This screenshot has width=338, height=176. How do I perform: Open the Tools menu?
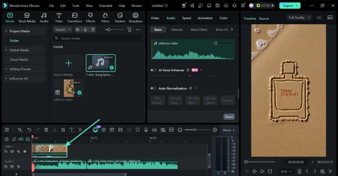76,6
